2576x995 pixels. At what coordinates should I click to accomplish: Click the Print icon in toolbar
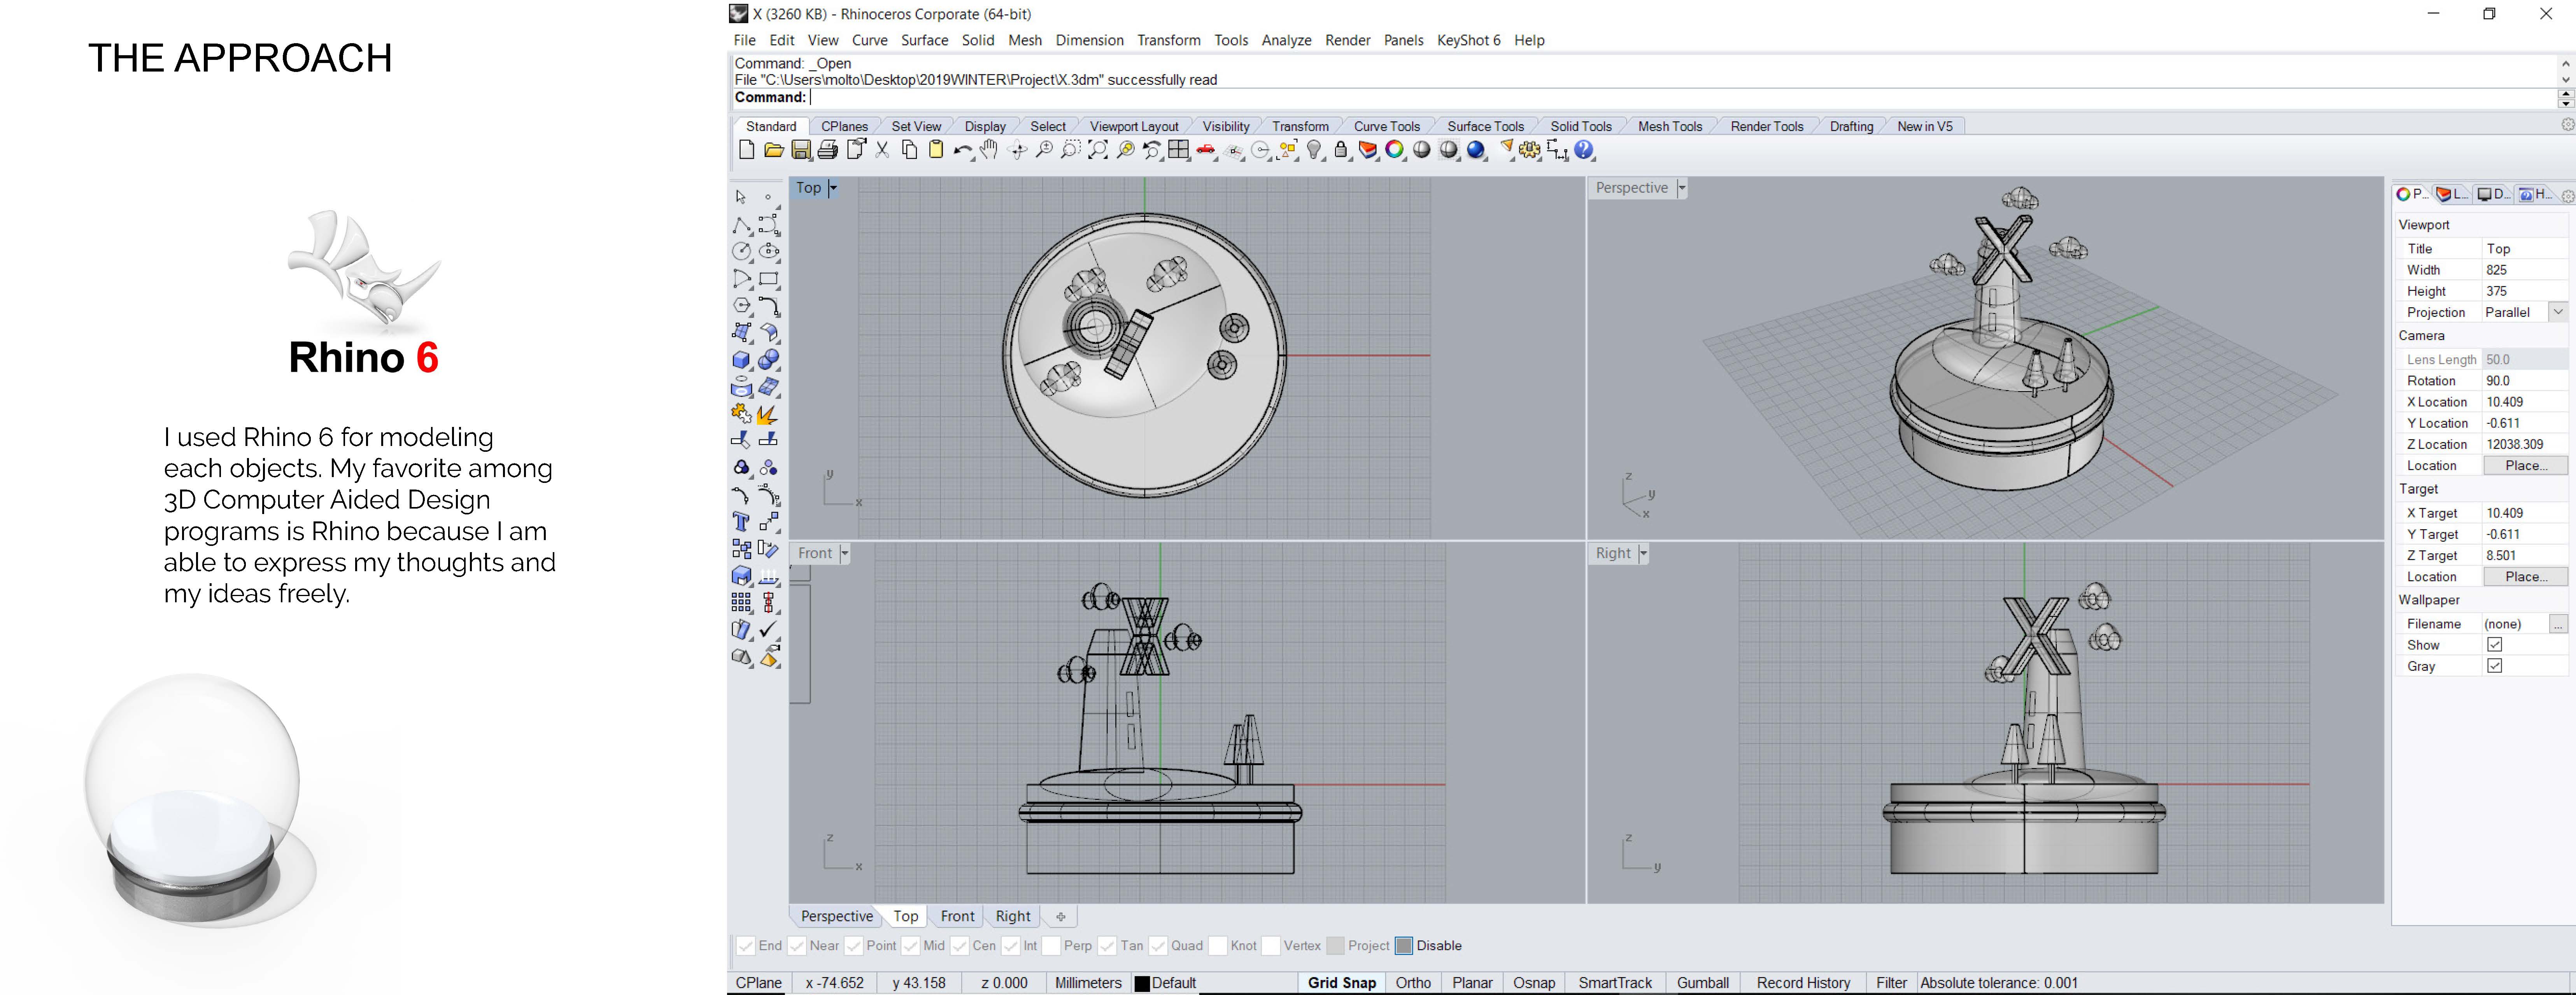click(828, 150)
